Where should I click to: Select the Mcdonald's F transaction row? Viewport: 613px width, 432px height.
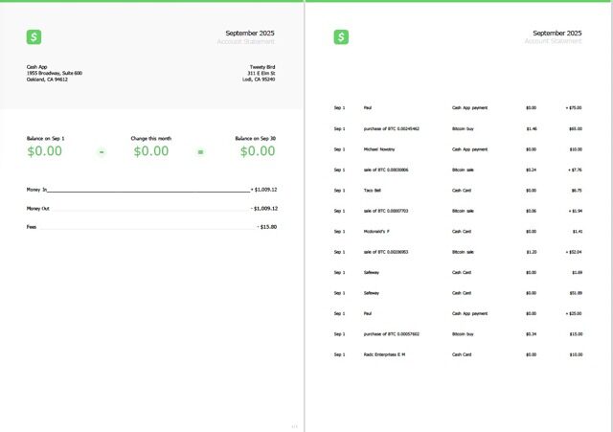[378, 232]
